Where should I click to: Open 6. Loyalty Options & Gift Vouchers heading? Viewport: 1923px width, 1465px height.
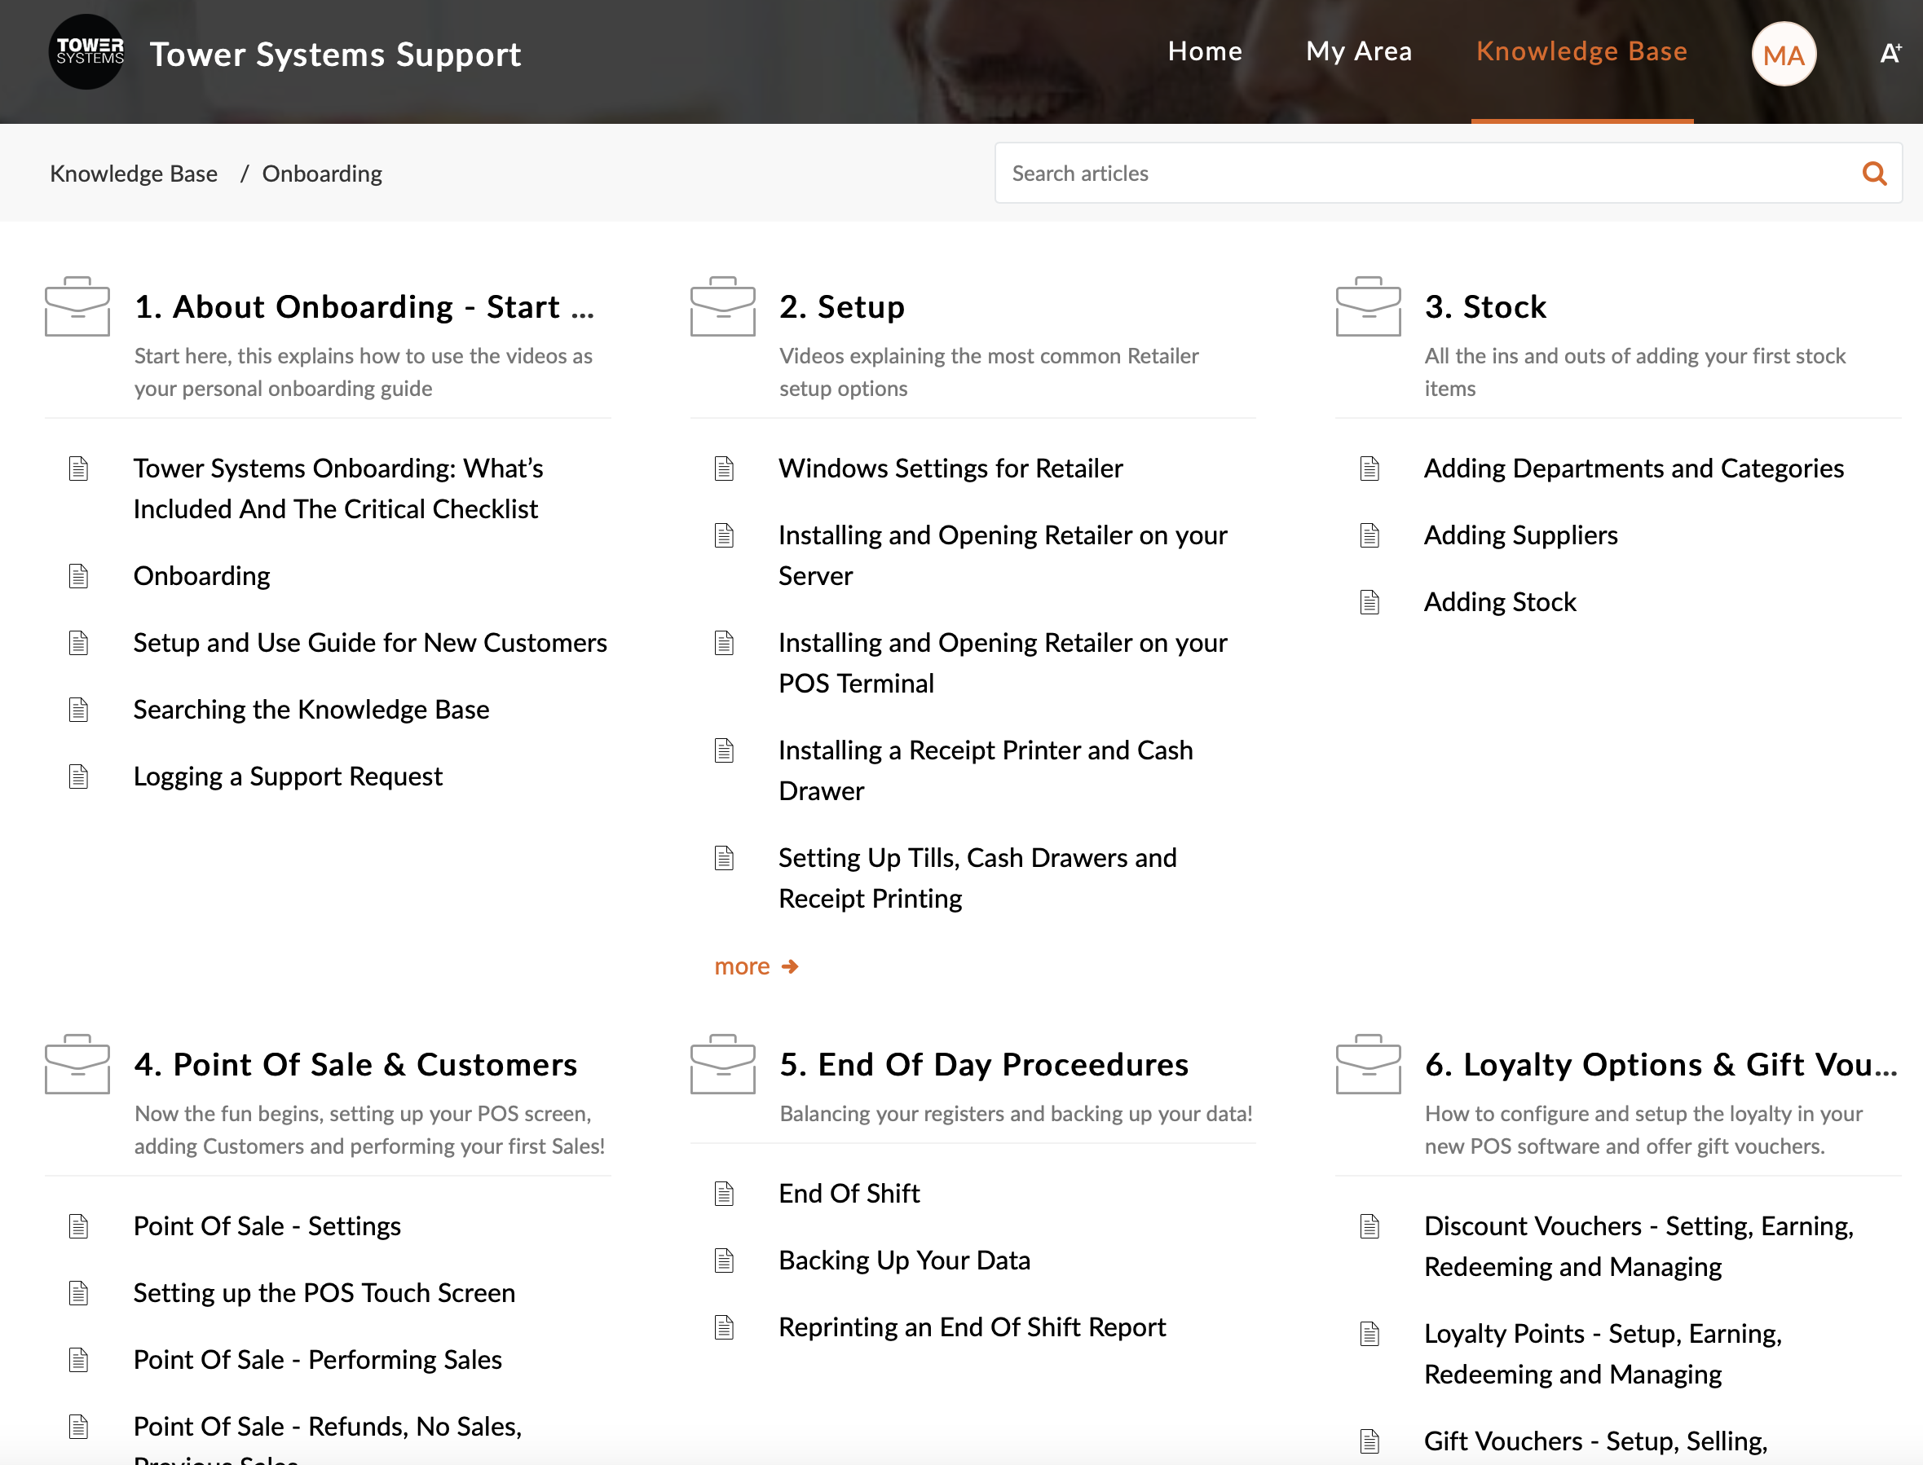point(1661,1065)
